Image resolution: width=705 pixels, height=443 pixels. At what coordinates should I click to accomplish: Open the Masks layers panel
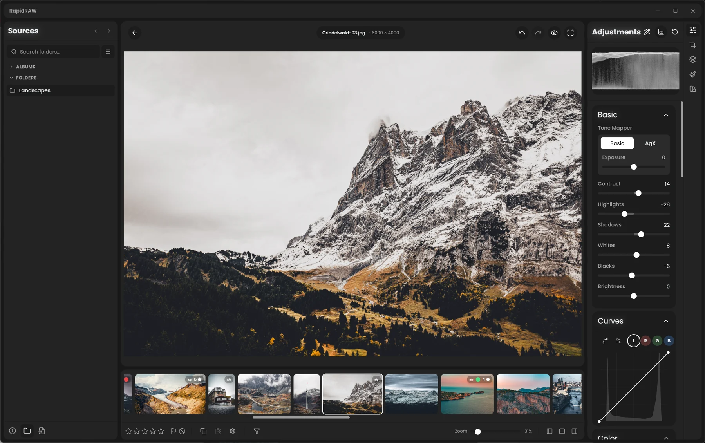tap(692, 60)
